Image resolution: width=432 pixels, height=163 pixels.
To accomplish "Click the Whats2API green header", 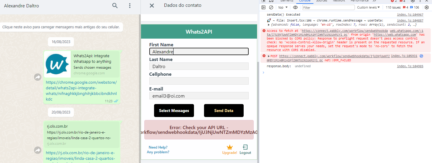I will (199, 32).
